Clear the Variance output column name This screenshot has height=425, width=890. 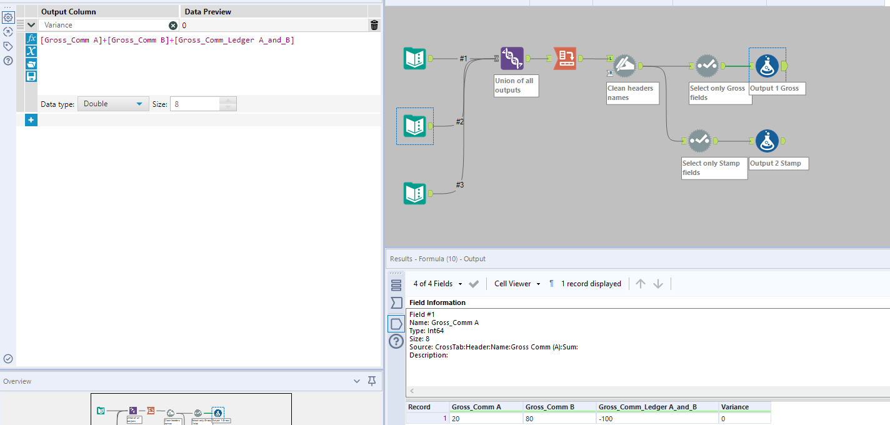173,25
